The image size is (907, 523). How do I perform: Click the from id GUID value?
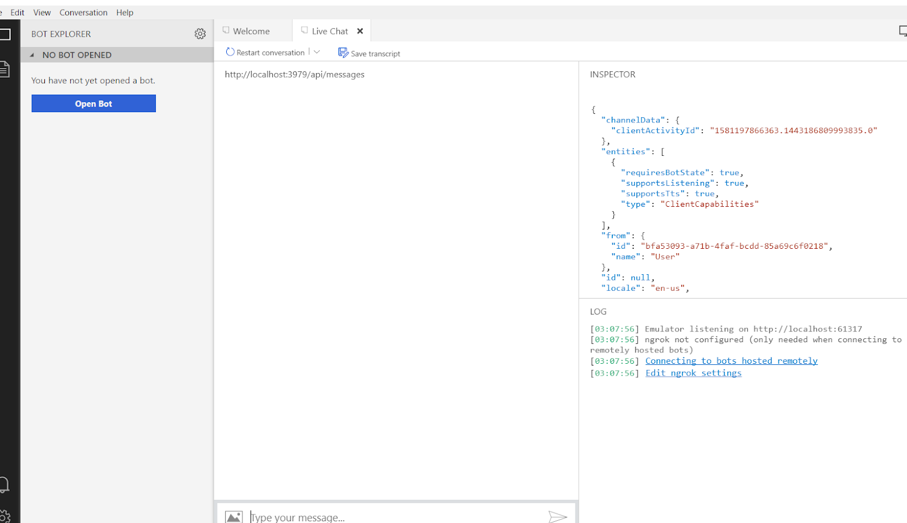(x=734, y=246)
